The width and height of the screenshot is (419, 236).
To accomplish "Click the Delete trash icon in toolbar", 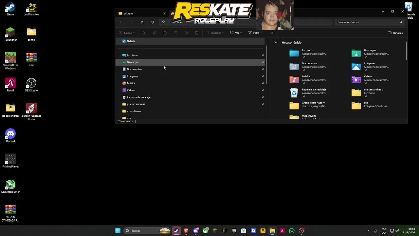I will [x=196, y=33].
